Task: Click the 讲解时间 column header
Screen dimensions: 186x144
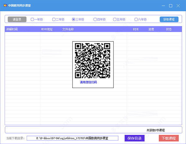Action: 12,29
